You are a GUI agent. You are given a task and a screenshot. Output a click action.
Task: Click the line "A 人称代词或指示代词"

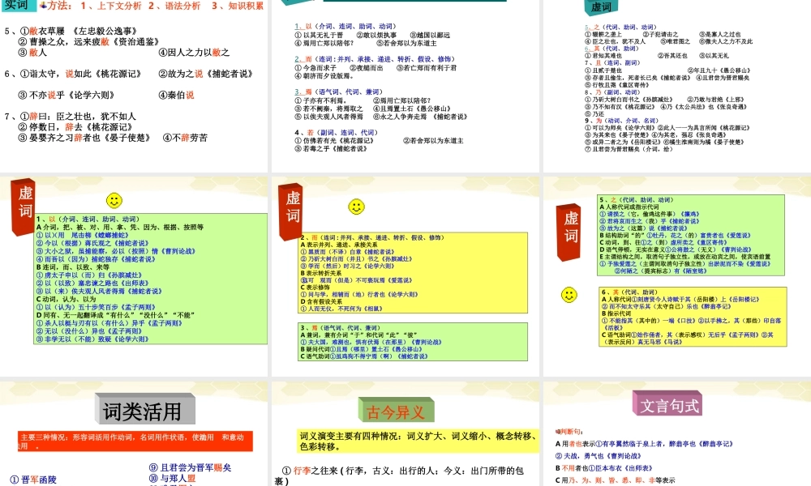pyautogui.click(x=629, y=207)
